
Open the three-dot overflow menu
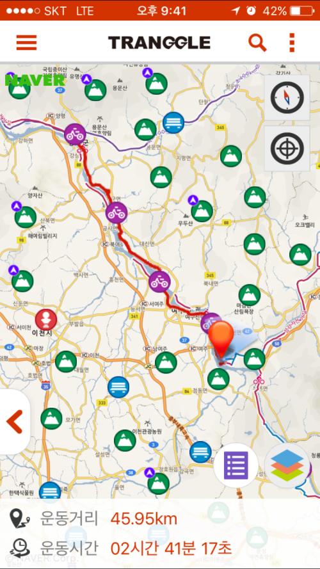pos(292,43)
